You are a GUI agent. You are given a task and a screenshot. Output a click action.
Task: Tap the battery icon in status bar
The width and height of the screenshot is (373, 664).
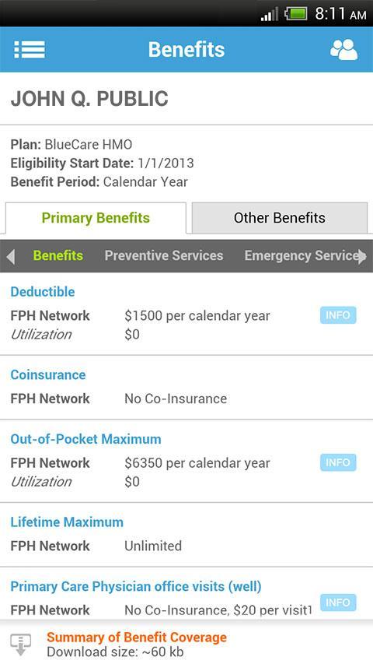[x=296, y=13]
